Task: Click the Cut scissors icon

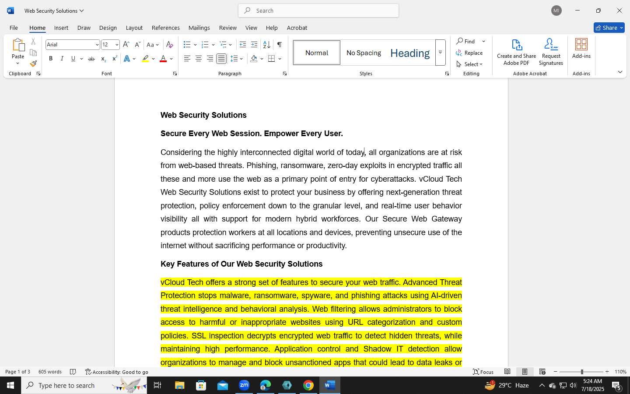Action: point(33,42)
